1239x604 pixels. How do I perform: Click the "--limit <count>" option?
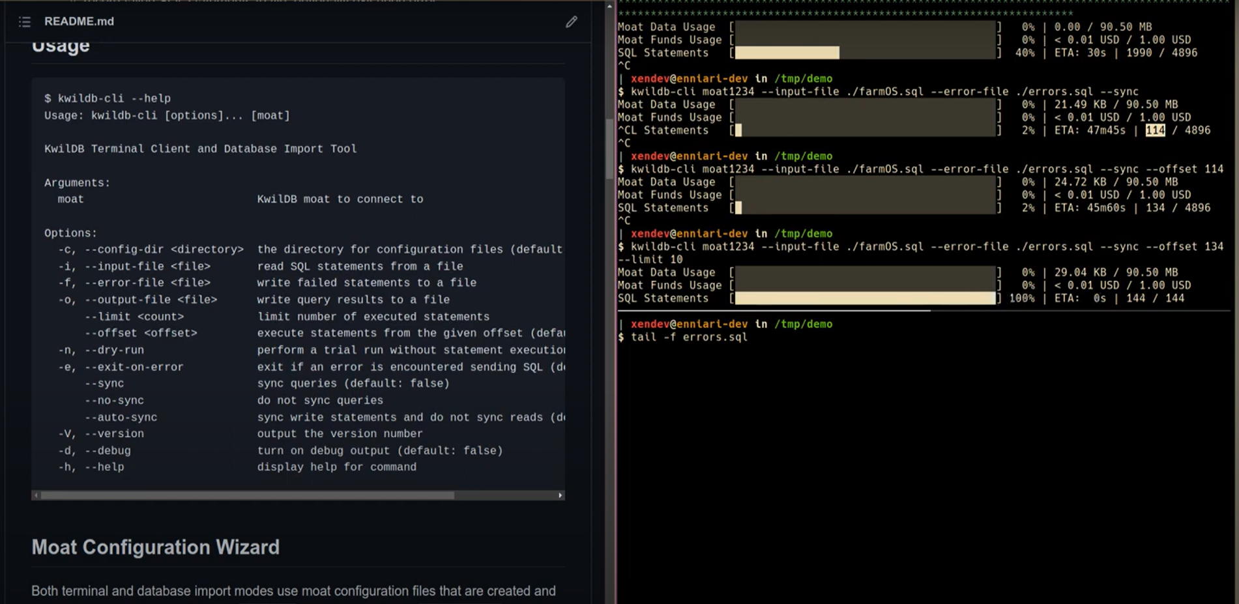134,317
